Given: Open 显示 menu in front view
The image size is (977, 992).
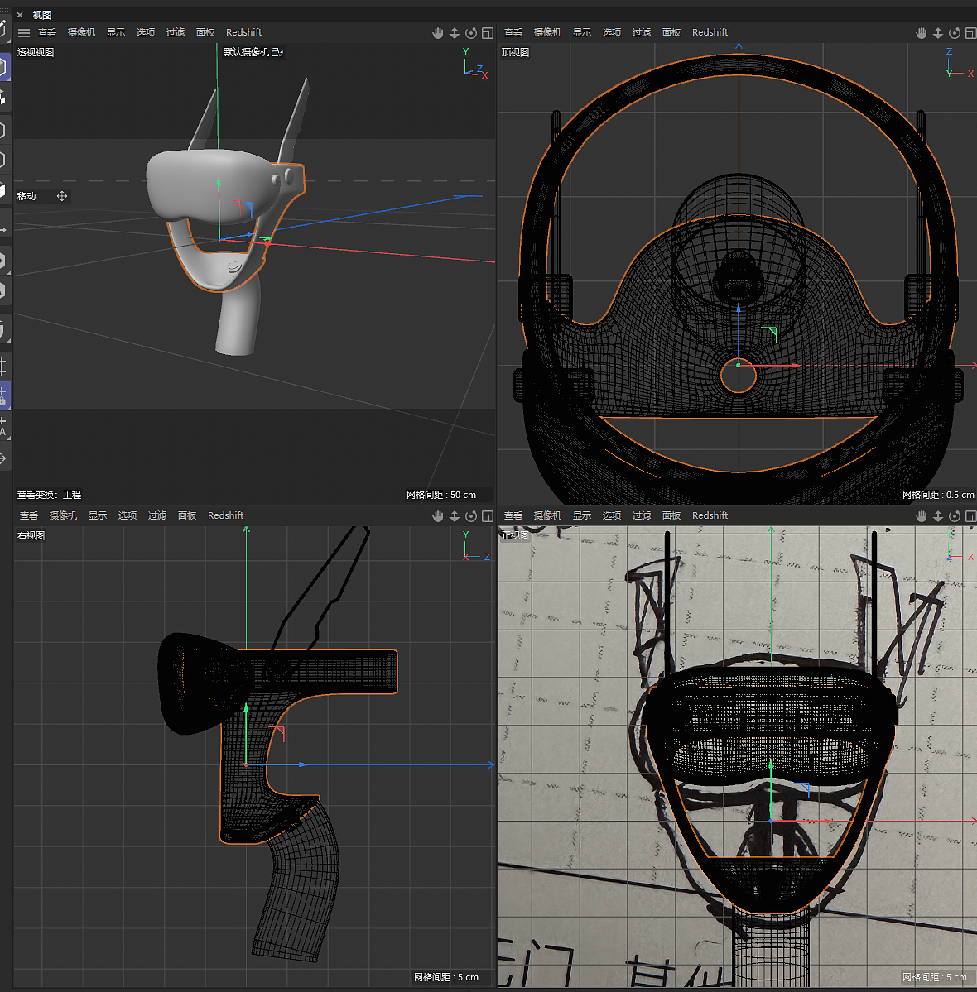Looking at the screenshot, I should coord(582,515).
